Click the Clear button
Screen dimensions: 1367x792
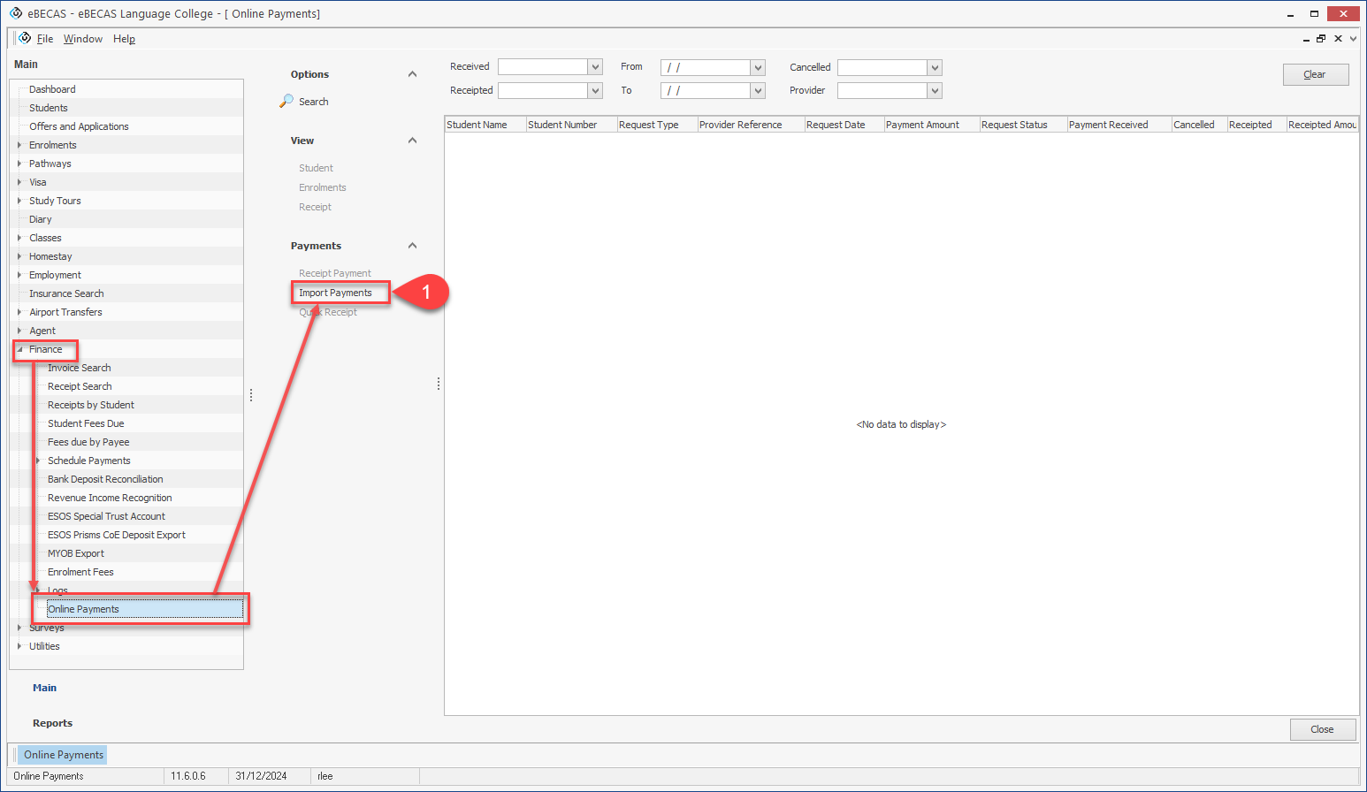tap(1315, 74)
